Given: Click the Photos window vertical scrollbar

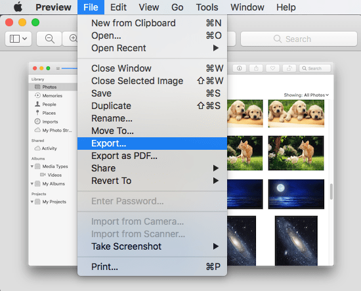Looking at the screenshot, I should pyautogui.click(x=331, y=191).
